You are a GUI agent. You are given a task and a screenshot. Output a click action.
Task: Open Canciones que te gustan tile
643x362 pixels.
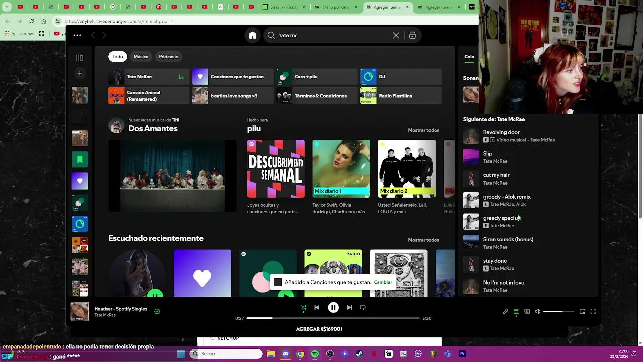pyautogui.click(x=232, y=77)
